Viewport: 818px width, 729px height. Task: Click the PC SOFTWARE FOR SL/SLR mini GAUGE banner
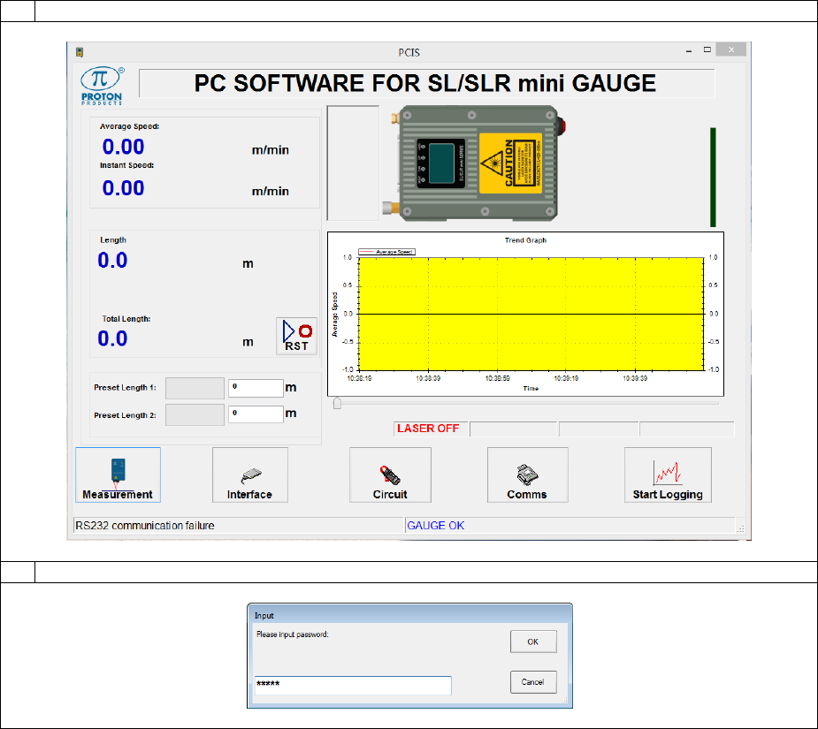tap(425, 83)
